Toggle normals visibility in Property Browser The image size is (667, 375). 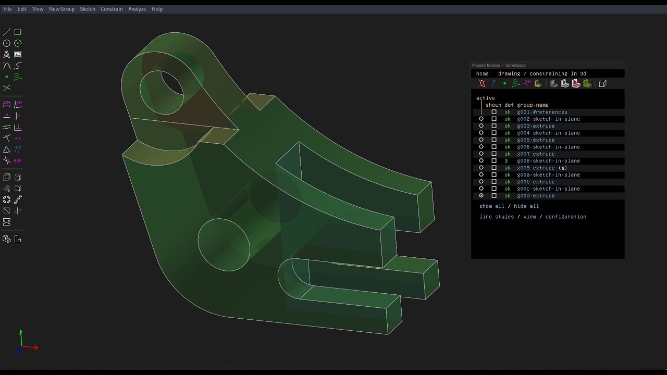coord(493,83)
